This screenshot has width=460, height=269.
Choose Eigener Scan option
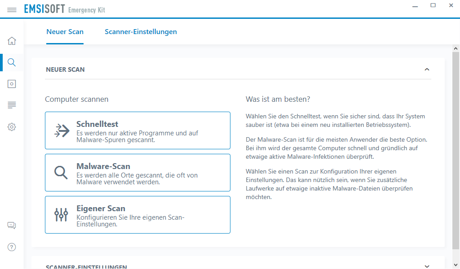click(x=137, y=215)
